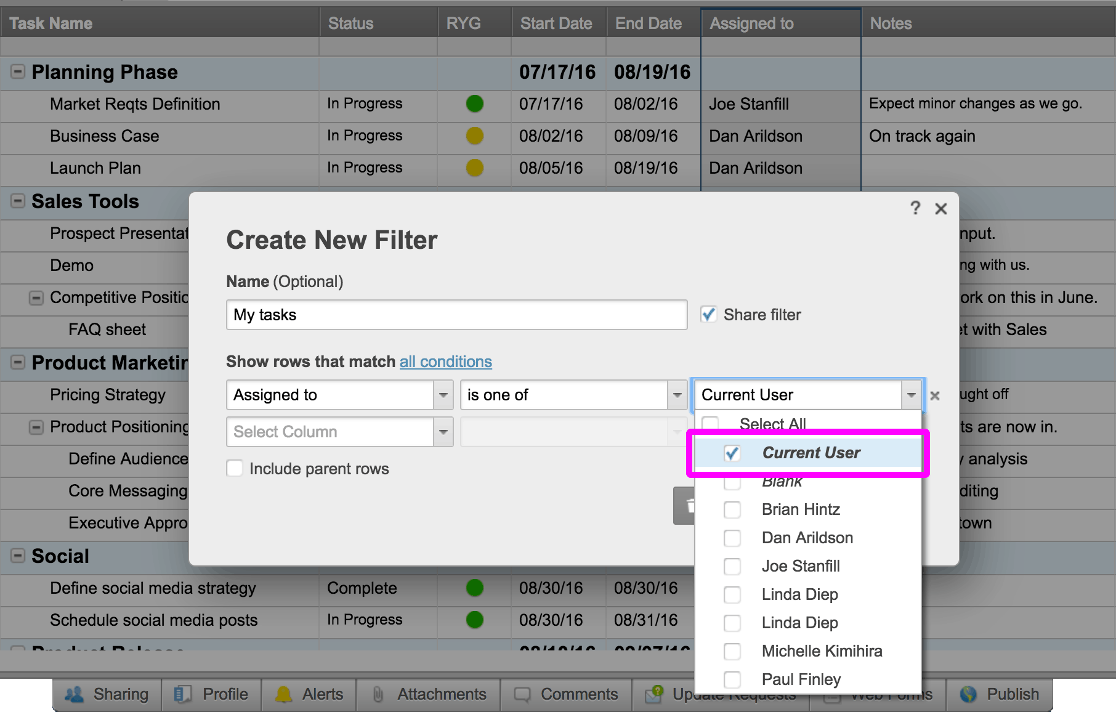This screenshot has height=712, width=1116.
Task: Uncheck the Share filter checkbox
Action: pyautogui.click(x=708, y=315)
